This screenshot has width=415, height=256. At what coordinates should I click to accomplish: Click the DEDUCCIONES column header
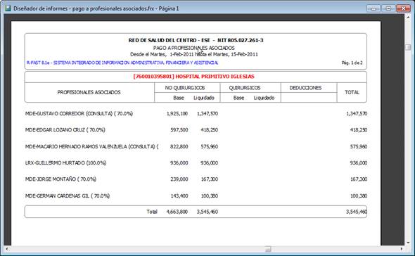pos(305,88)
